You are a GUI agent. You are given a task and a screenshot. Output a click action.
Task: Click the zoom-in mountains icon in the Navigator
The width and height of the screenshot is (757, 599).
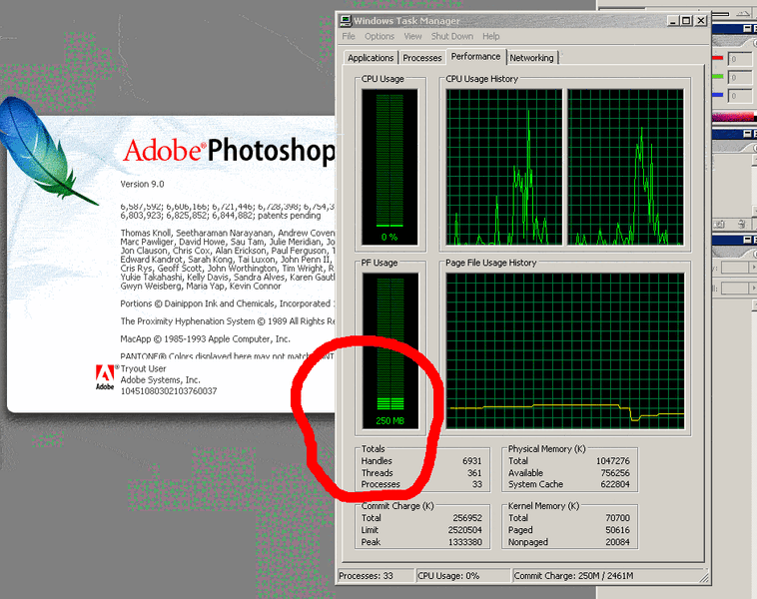(743, 14)
